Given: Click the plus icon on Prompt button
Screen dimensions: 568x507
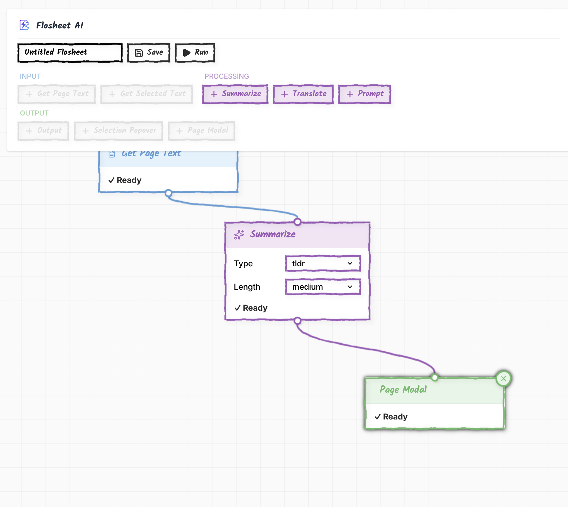Looking at the screenshot, I should coord(350,94).
